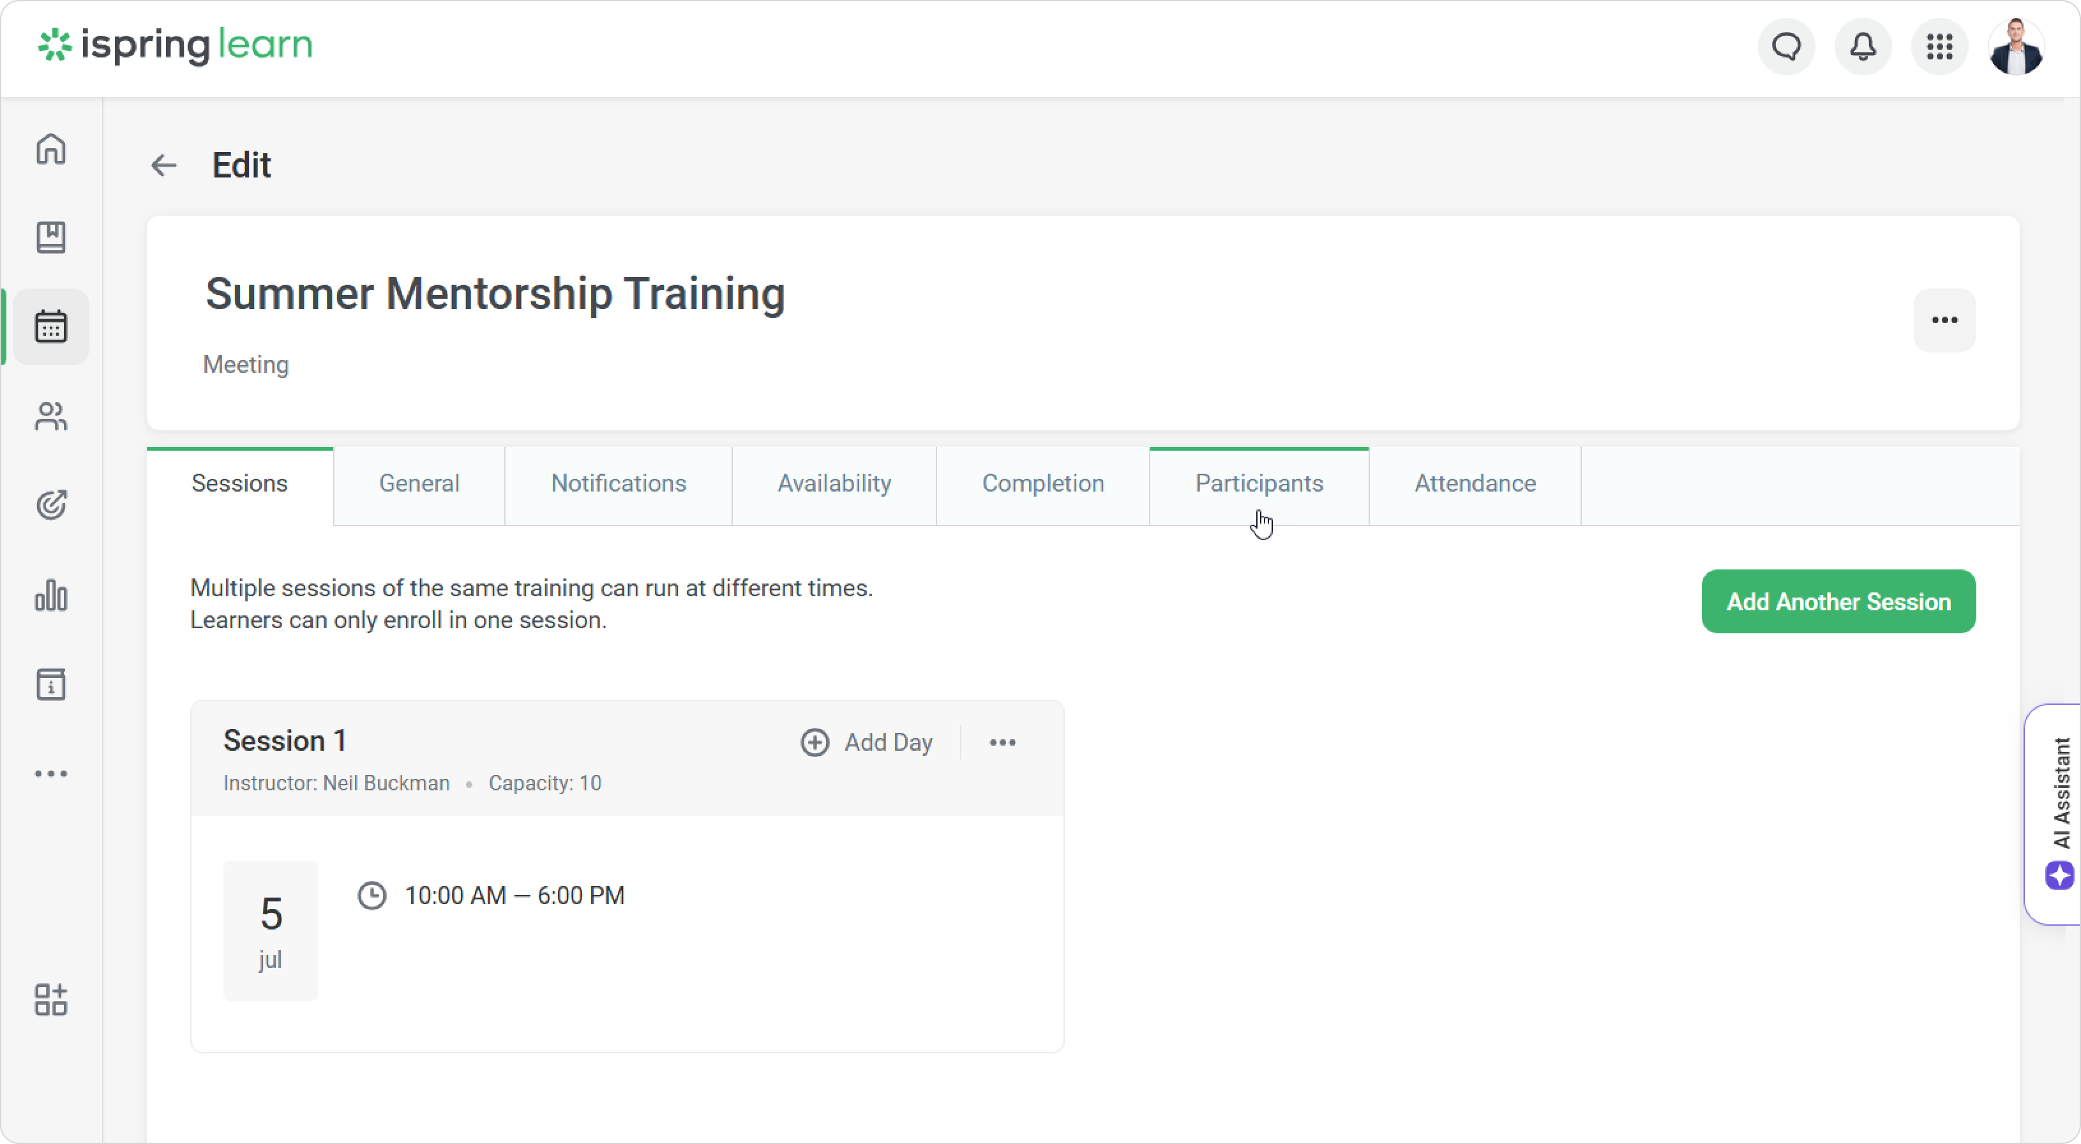Open the courses book icon in sidebar
Image resolution: width=2081 pixels, height=1144 pixels.
coord(51,237)
